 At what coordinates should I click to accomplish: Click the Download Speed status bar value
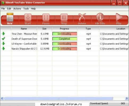123,103
